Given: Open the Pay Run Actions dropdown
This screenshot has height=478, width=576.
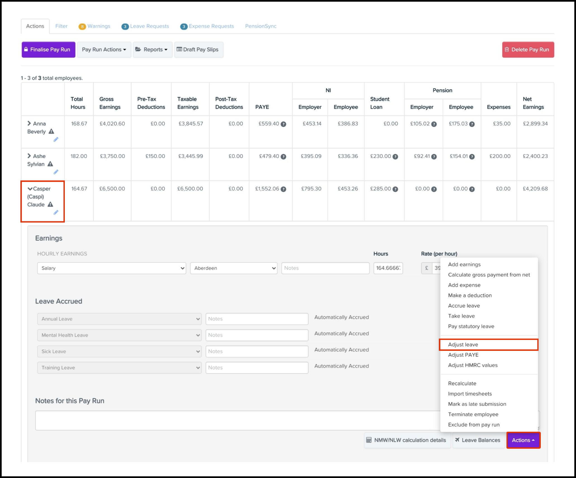Looking at the screenshot, I should pyautogui.click(x=104, y=50).
